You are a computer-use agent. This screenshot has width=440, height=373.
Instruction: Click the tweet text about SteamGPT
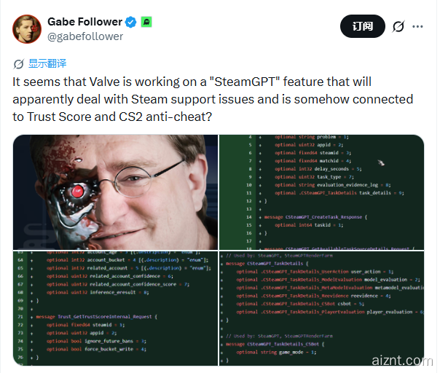tap(213, 99)
